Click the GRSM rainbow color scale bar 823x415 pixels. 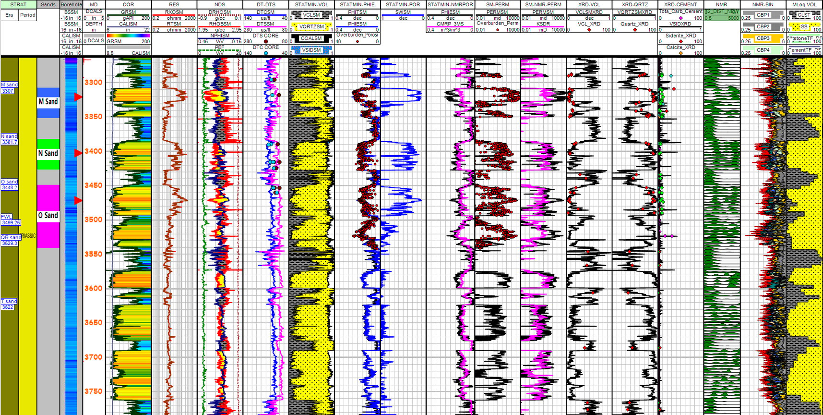[x=128, y=36]
